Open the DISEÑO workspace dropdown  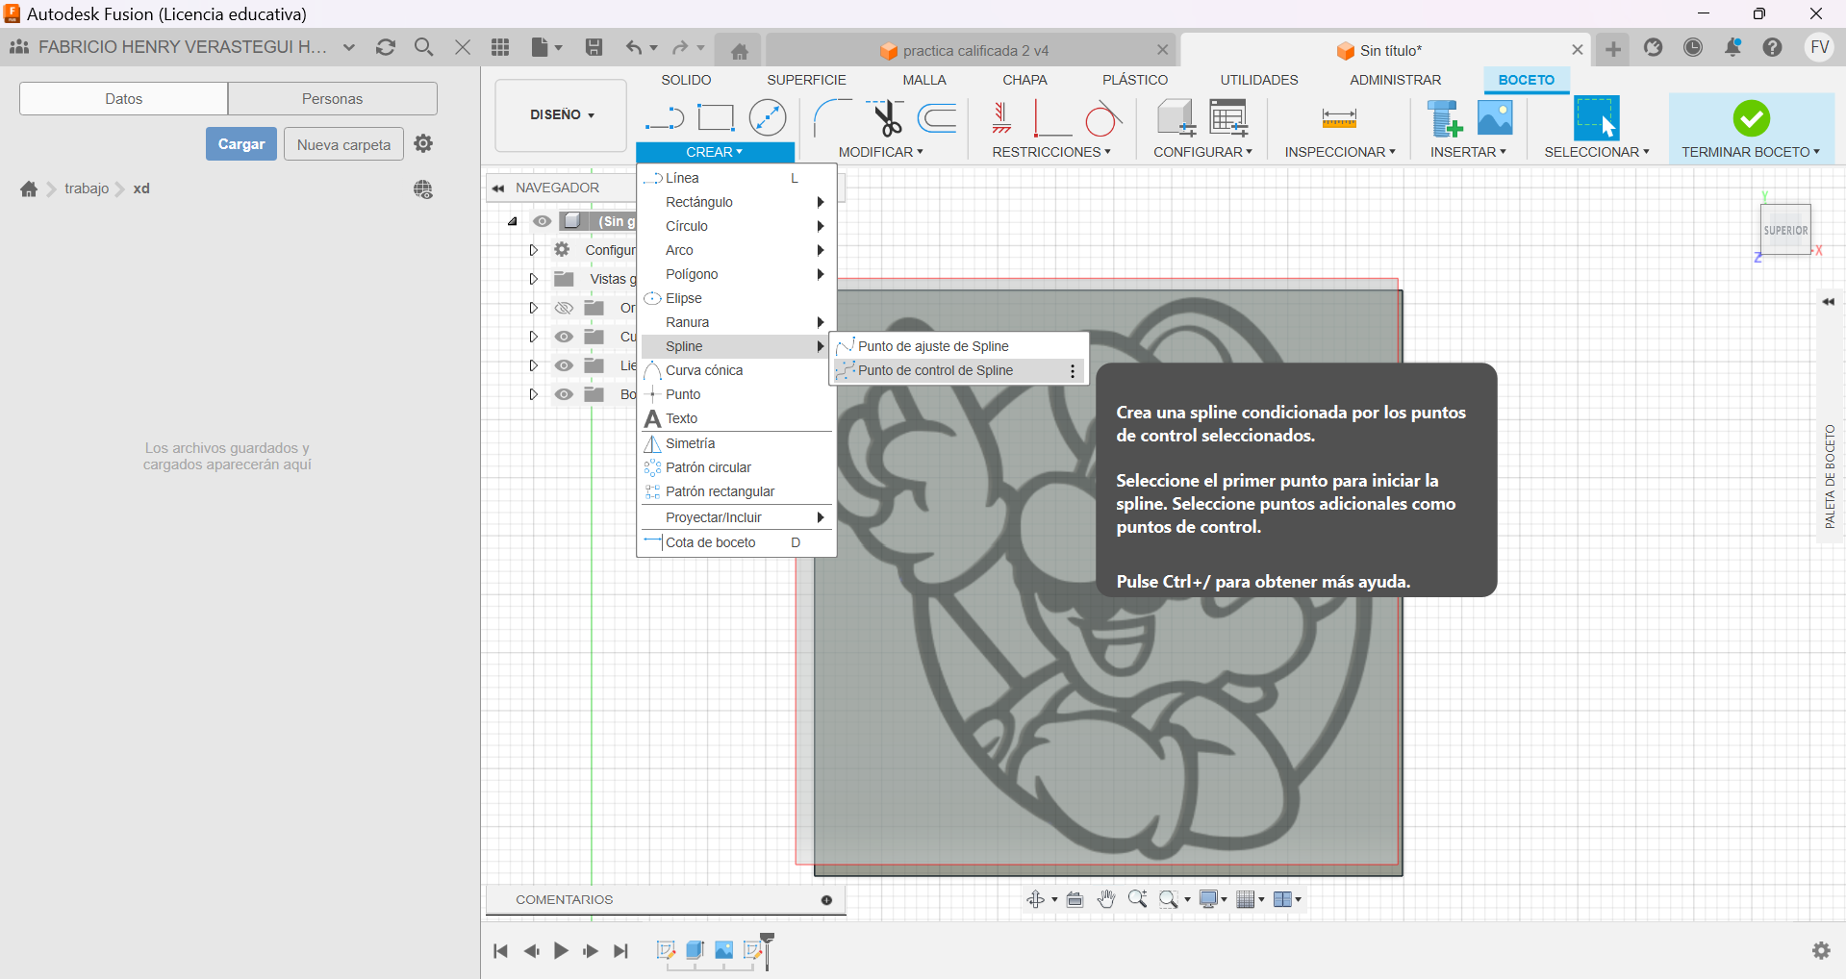(x=562, y=114)
